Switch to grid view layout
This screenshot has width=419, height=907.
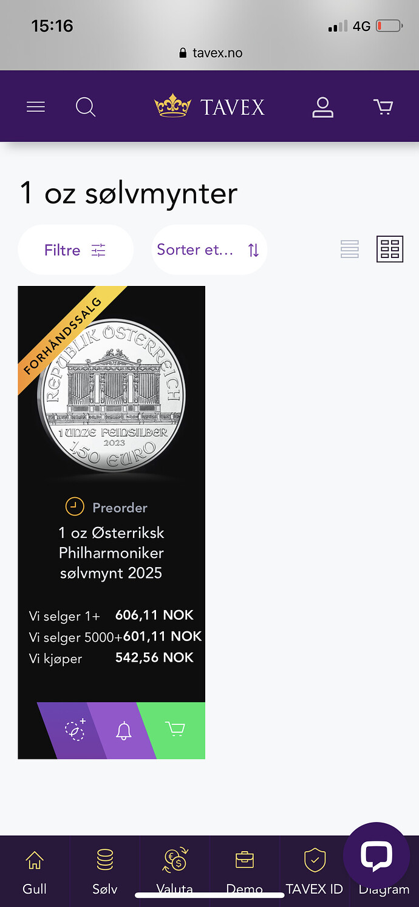(x=390, y=250)
